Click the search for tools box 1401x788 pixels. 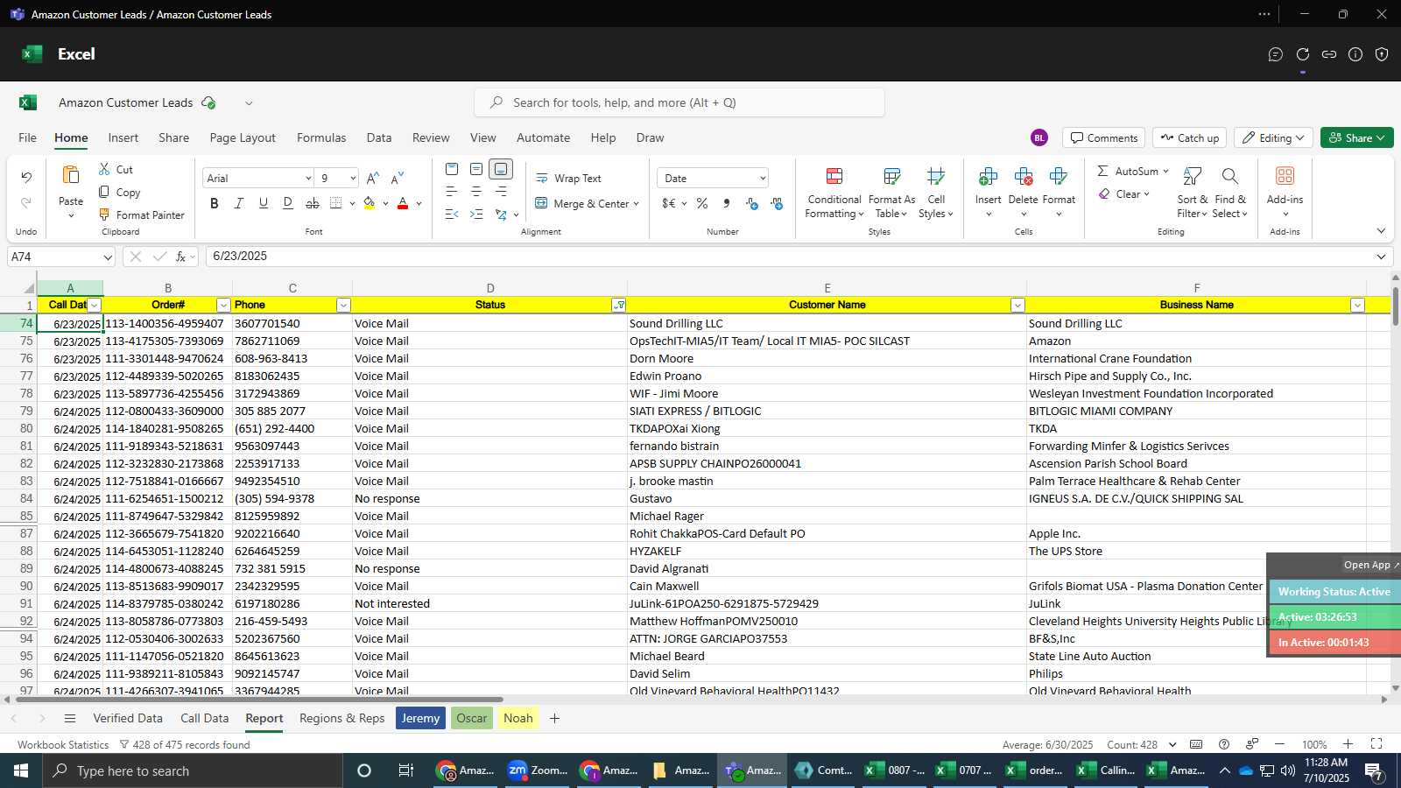point(679,102)
